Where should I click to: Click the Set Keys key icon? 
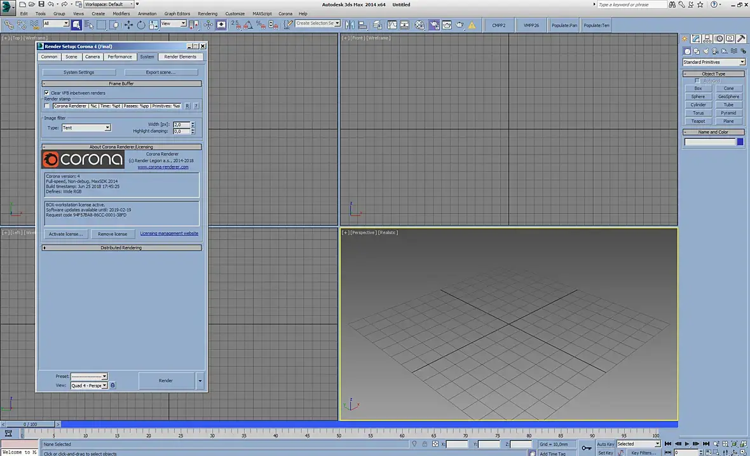pos(585,448)
